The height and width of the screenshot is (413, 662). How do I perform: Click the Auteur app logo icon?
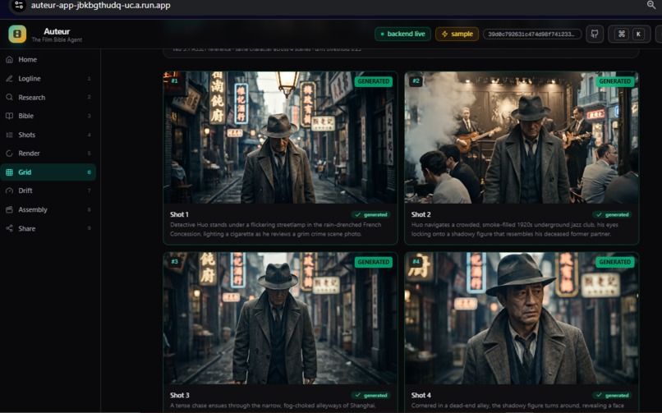click(17, 34)
